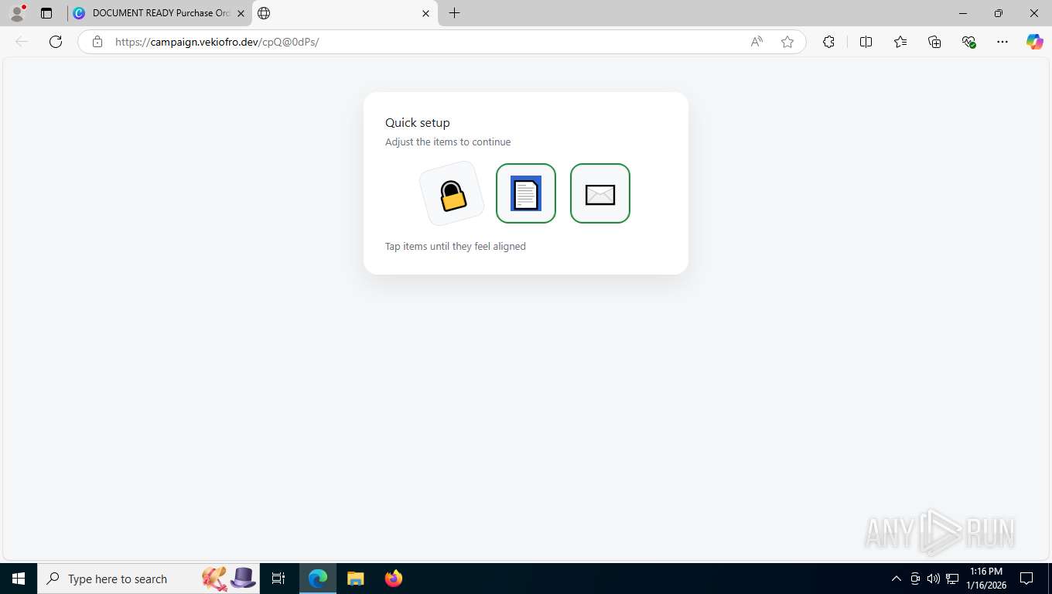This screenshot has height=594, width=1052.
Task: Close the DOCUMENT READY Purchase Order tab
Action: click(241, 13)
